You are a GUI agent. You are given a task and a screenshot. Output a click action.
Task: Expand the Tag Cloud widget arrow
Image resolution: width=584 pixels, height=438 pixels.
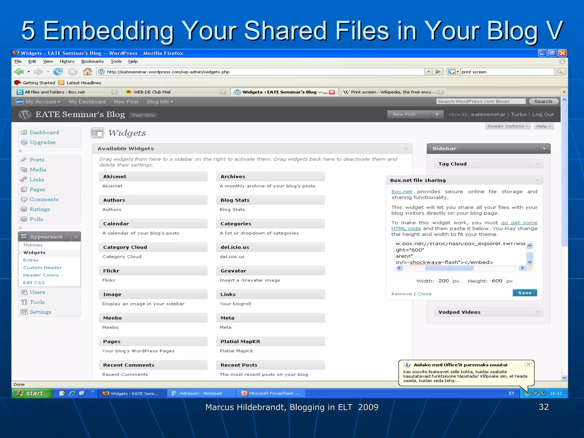point(538,164)
